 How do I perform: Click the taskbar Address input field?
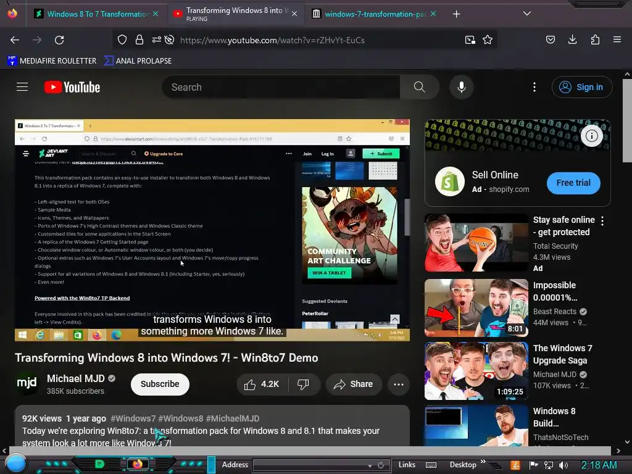click(310, 465)
